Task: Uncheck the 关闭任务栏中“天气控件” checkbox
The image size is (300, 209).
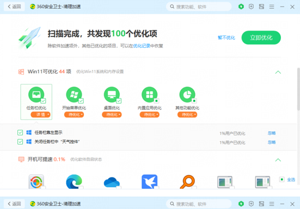Action: (x=20, y=142)
